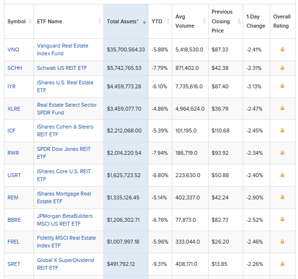The width and height of the screenshot is (298, 279).
Task: Open the FREL symbol link
Action: coord(13,242)
